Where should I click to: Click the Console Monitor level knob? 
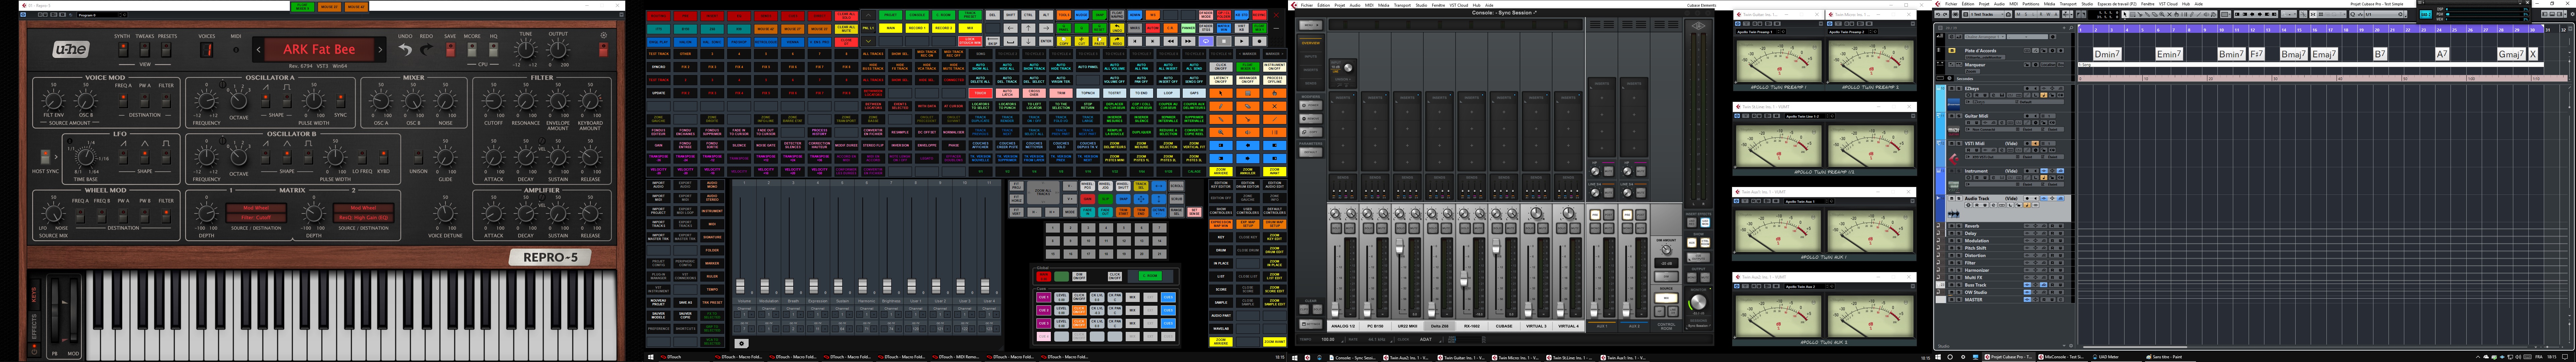[1698, 302]
